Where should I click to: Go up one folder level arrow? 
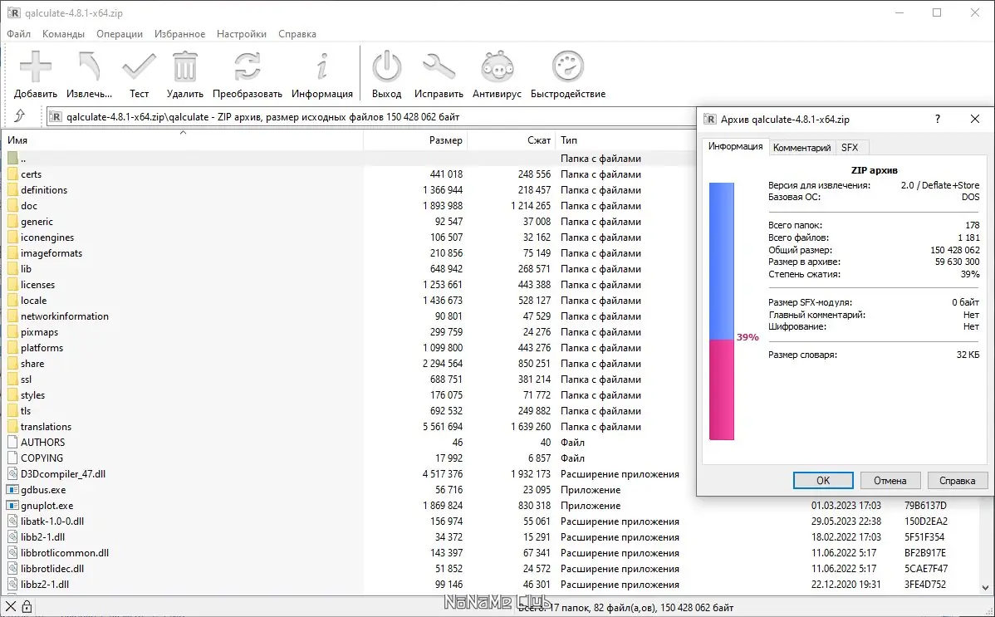tap(20, 116)
